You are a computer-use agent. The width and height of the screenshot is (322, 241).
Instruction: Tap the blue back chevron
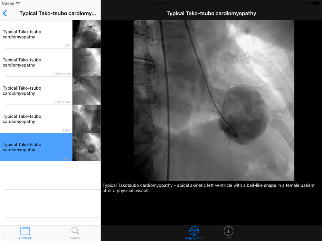tap(5, 13)
